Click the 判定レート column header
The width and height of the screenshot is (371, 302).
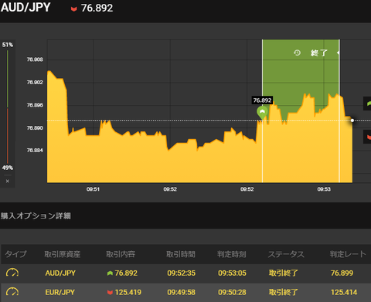[x=348, y=254]
